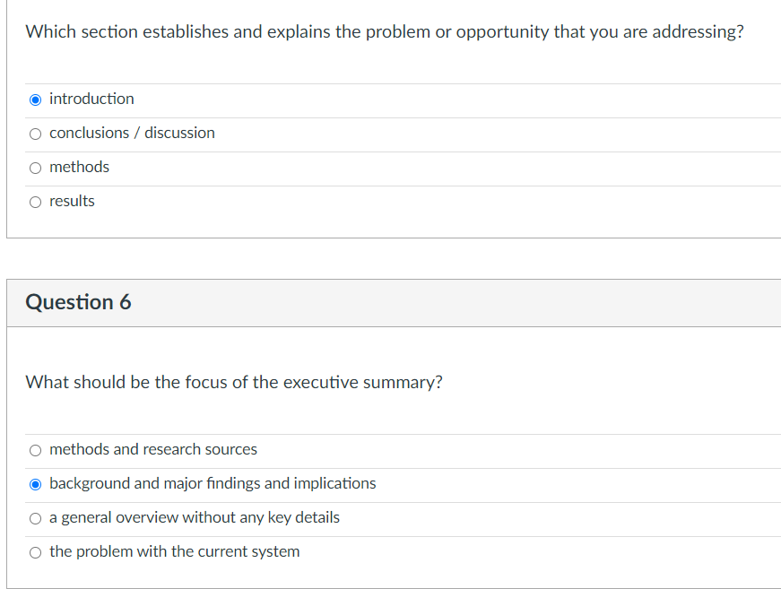Pick results as the answer
The height and width of the screenshot is (589, 781).
(x=35, y=201)
